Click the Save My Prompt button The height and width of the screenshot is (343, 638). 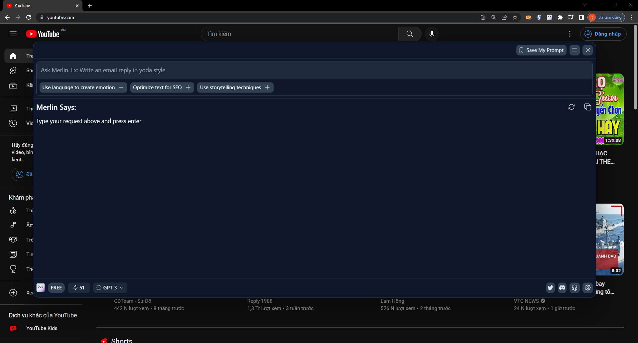click(x=541, y=50)
